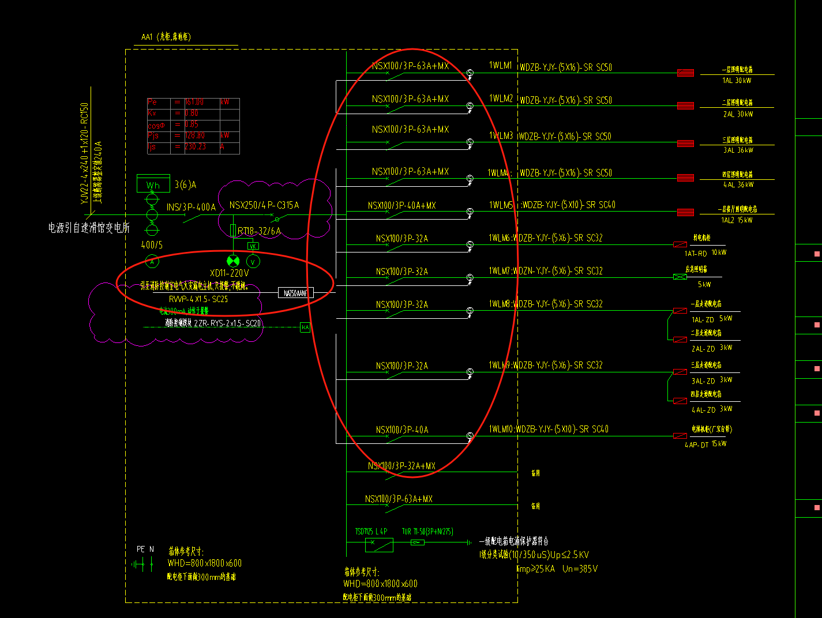Pick the voltmeter circle marked V
The image size is (822, 618).
tap(253, 261)
